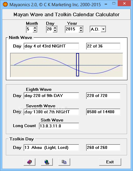The height and width of the screenshot is (171, 133).
Task: Click the 'Seventh Wave' label
Action: (x=41, y=106)
